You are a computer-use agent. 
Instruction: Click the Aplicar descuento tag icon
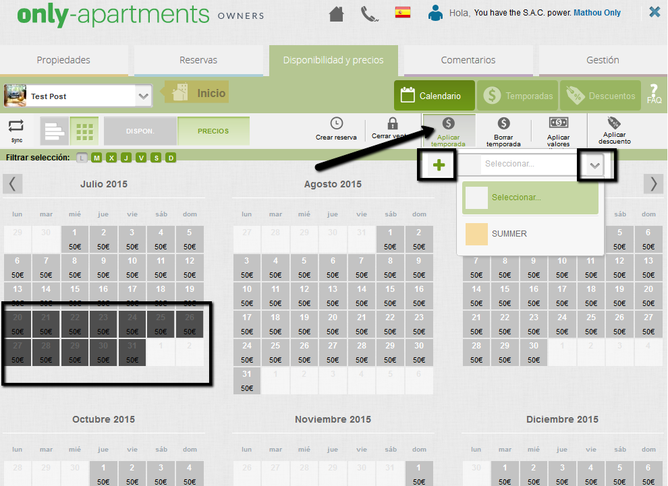coord(614,123)
